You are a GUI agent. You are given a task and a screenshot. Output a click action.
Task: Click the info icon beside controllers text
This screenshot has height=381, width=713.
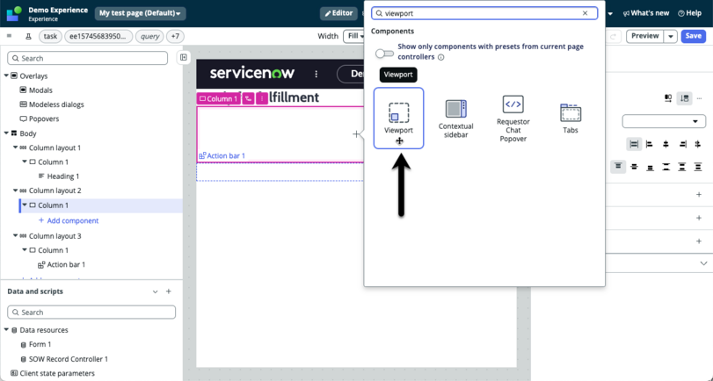(x=440, y=57)
